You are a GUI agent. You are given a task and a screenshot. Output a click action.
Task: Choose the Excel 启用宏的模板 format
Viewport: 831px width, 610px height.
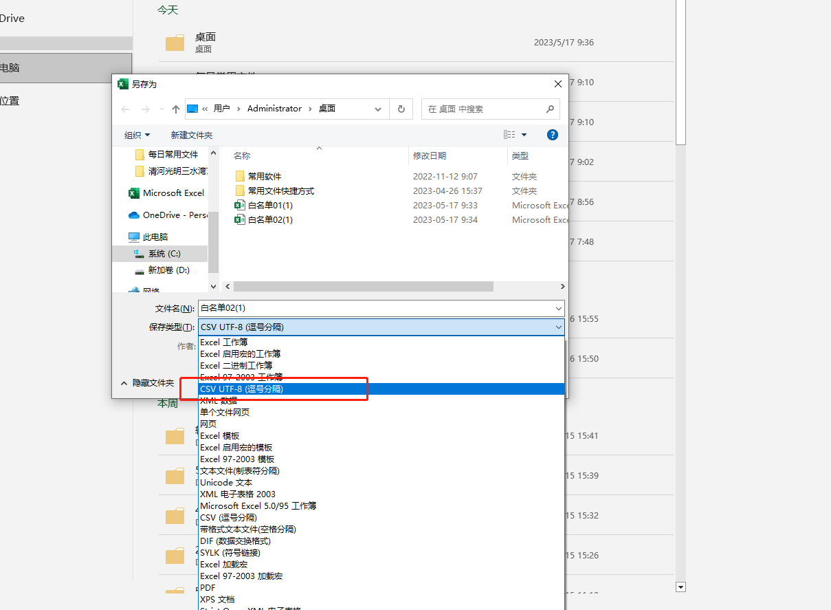[381, 447]
